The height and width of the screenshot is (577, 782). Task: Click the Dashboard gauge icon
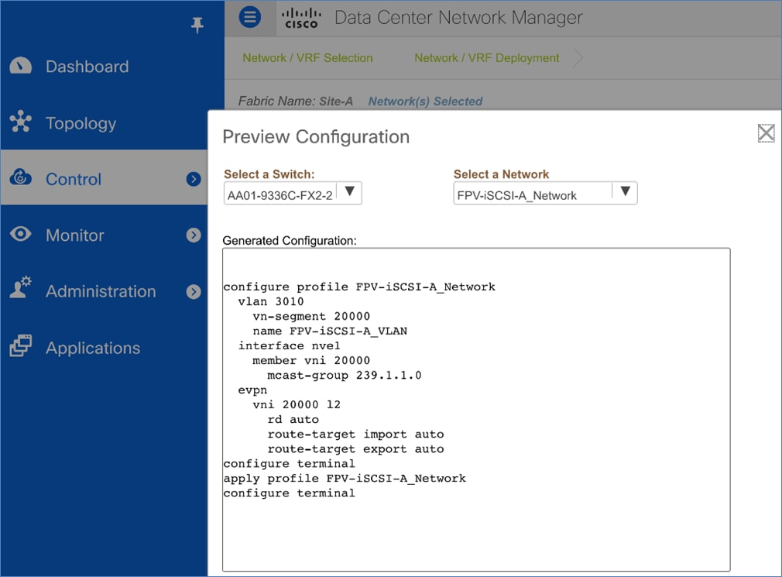(20, 66)
